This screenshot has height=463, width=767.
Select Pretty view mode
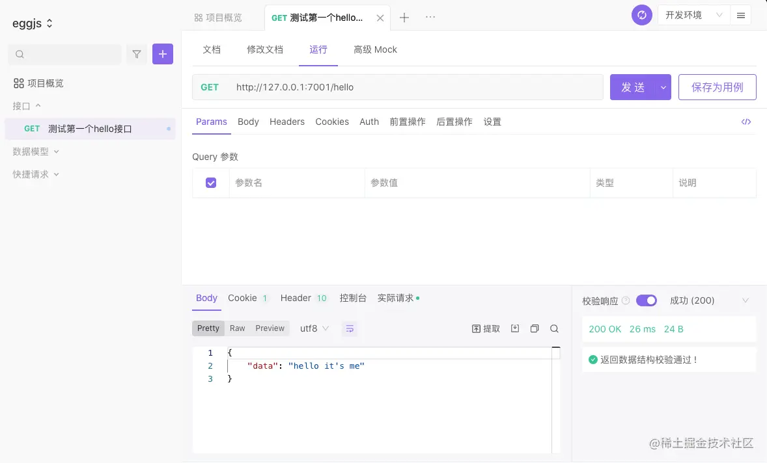208,328
